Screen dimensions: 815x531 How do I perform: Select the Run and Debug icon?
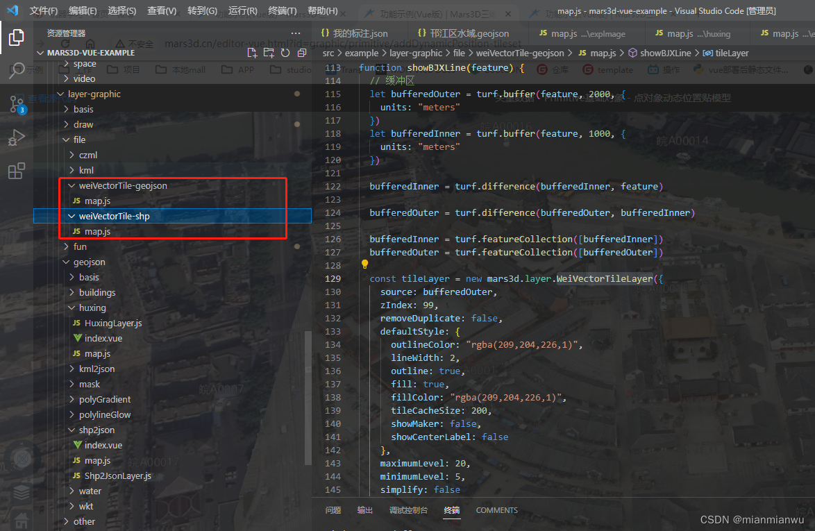[16, 137]
